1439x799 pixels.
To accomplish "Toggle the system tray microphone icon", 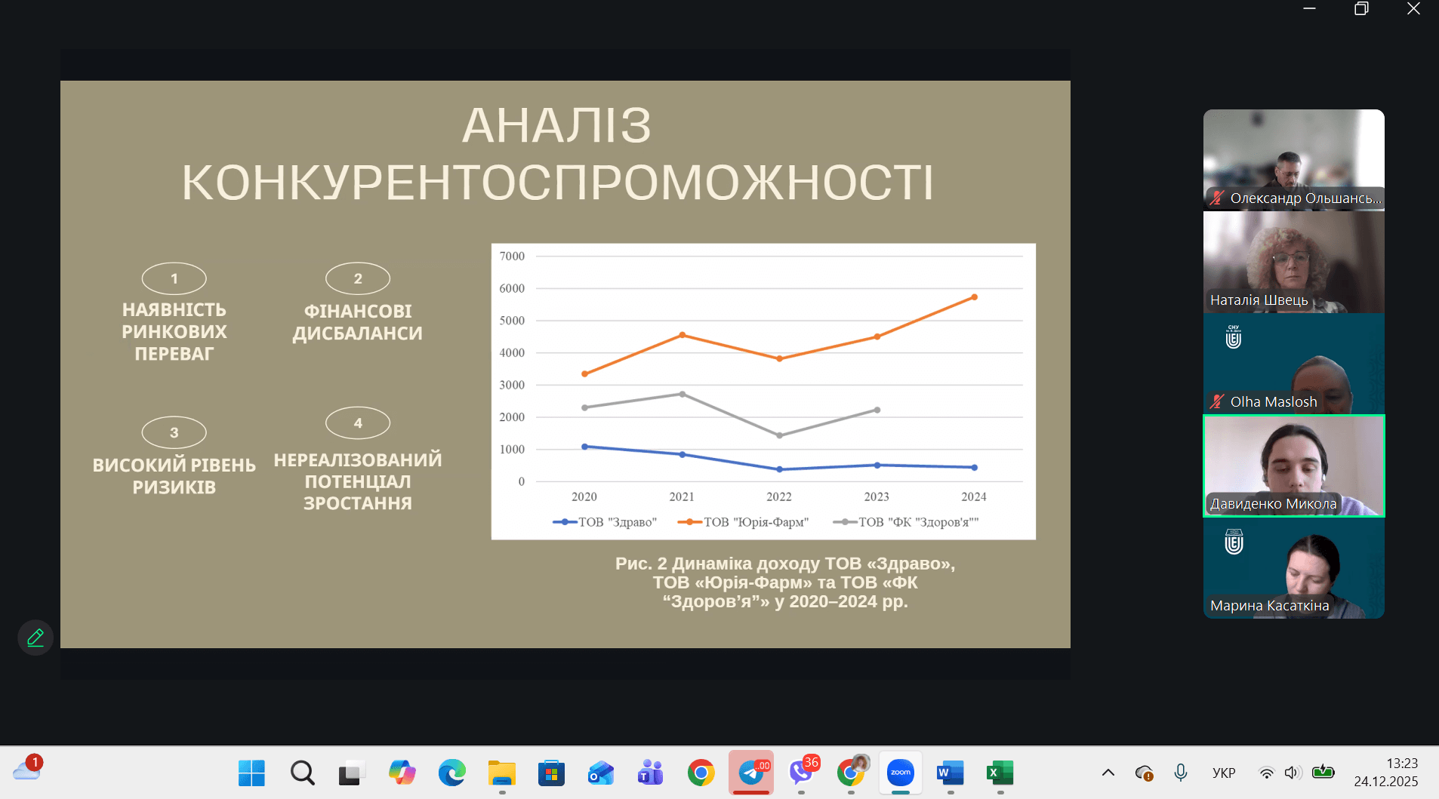I will click(x=1181, y=773).
